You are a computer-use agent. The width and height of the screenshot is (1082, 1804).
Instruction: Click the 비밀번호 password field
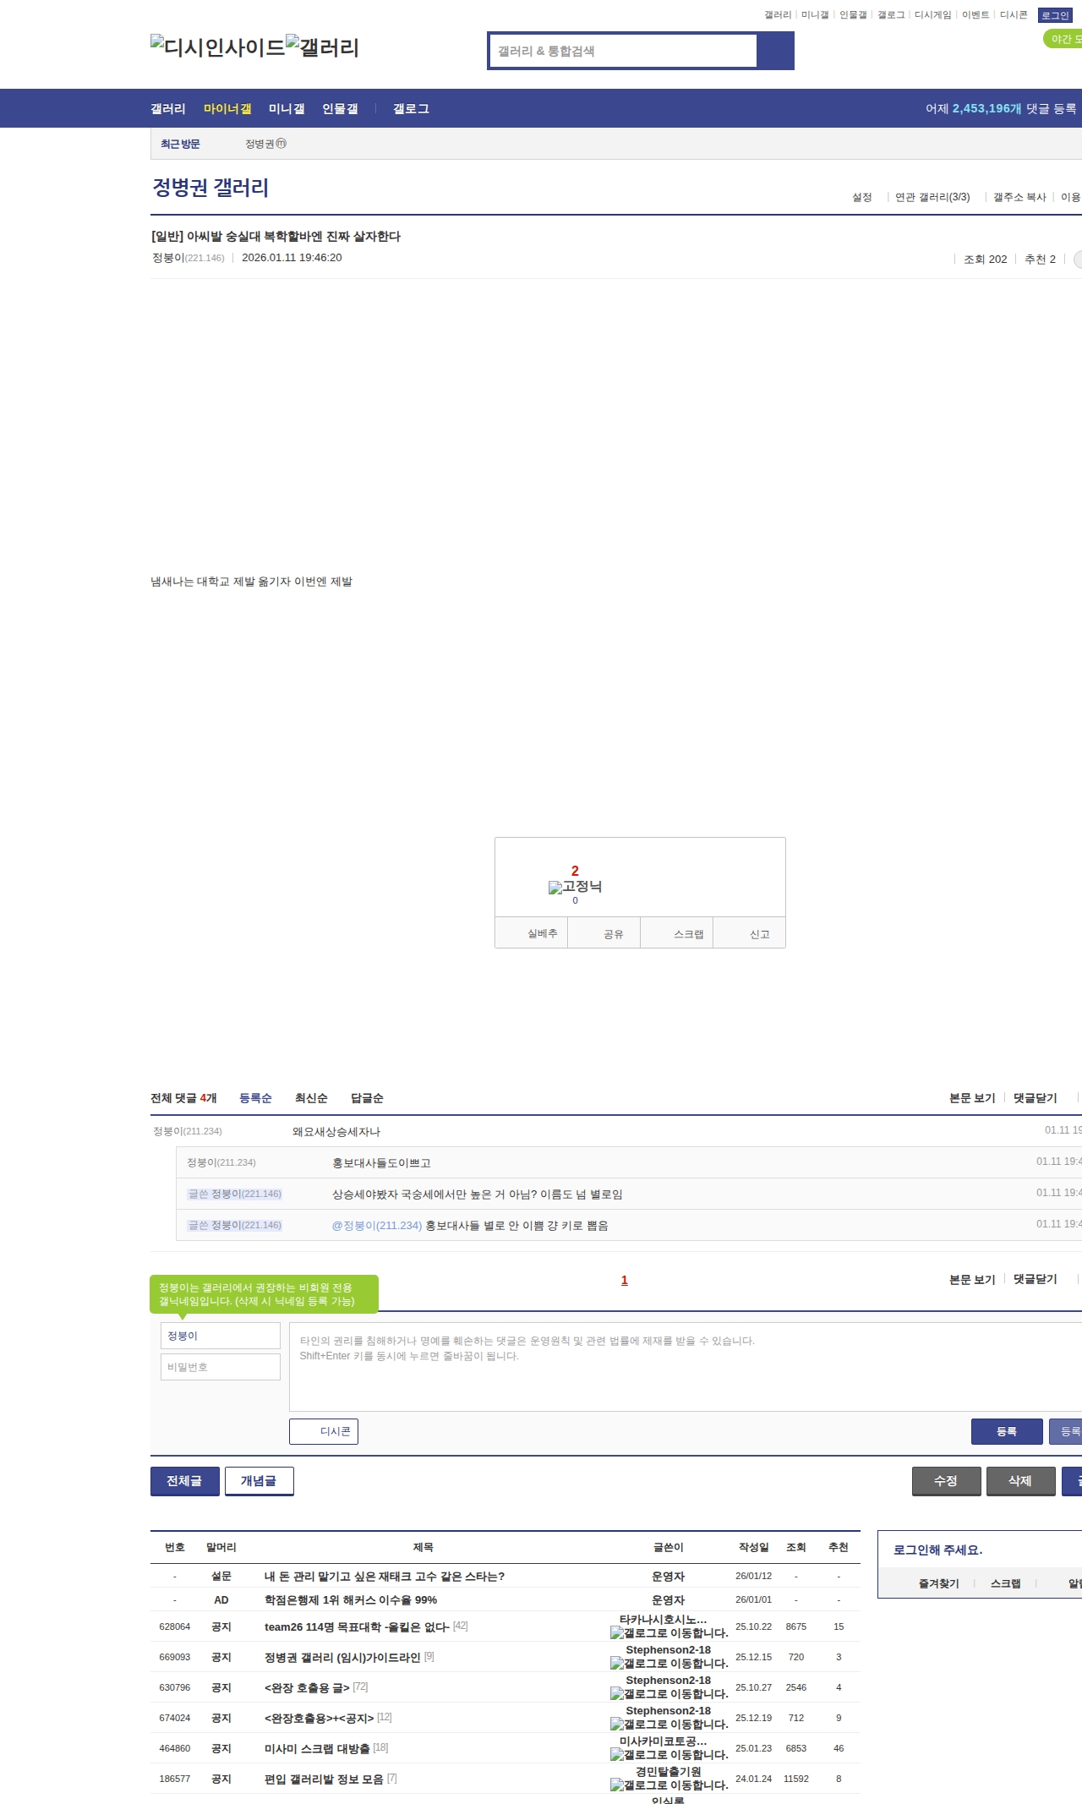click(x=220, y=1367)
